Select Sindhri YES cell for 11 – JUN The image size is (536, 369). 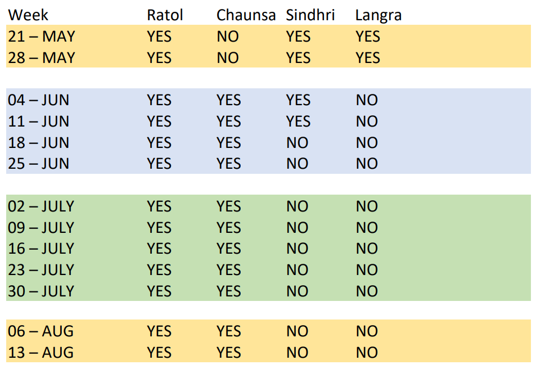point(298,121)
